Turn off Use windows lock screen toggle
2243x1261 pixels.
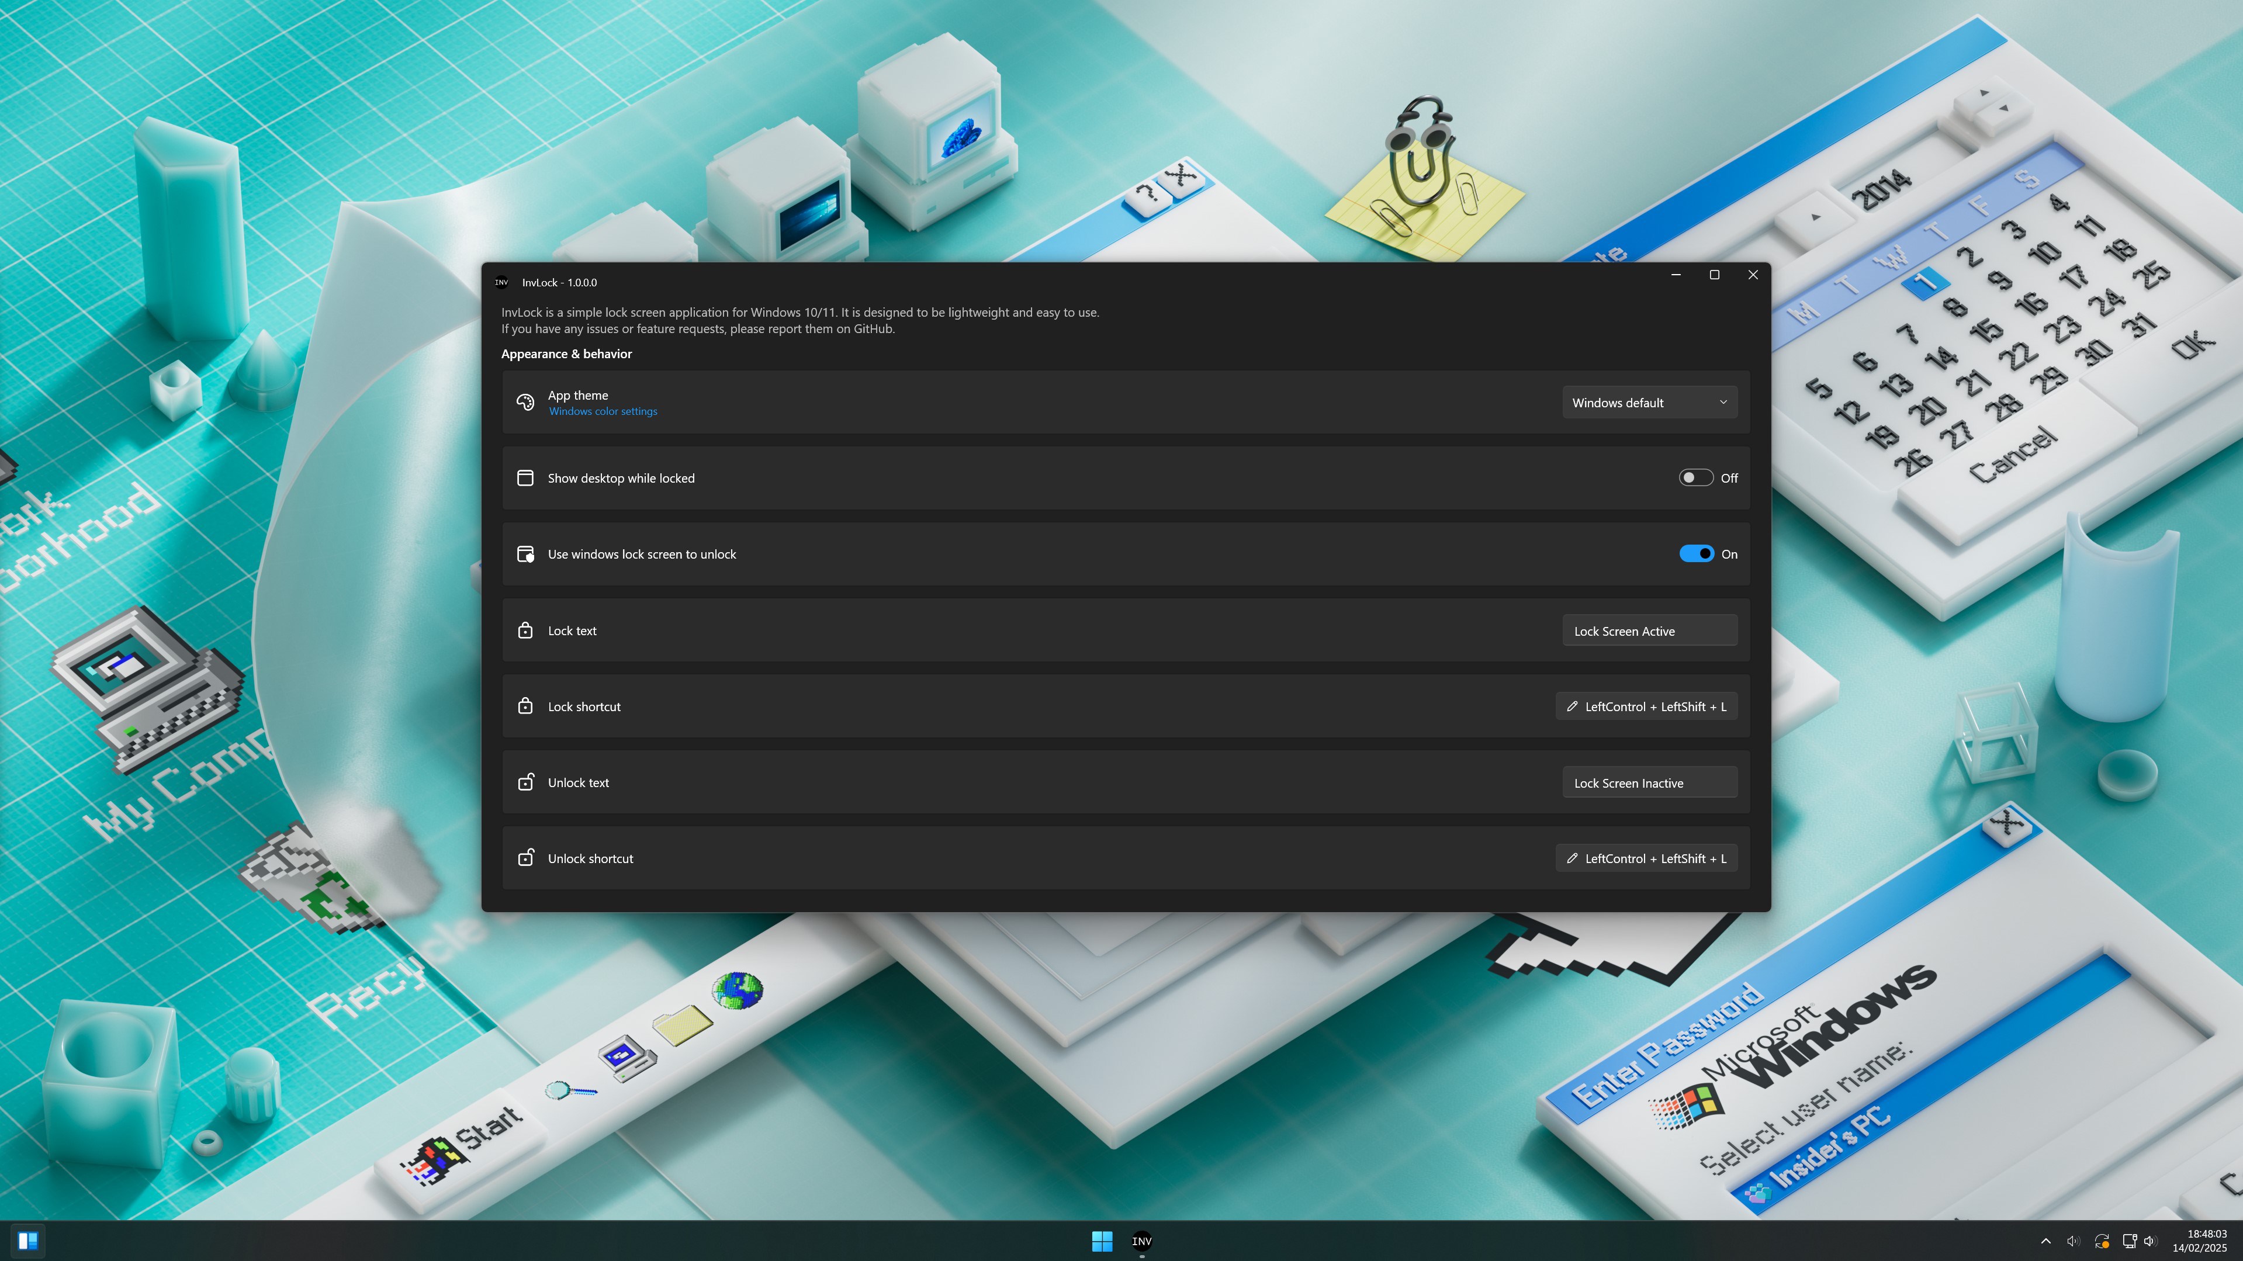coord(1695,554)
